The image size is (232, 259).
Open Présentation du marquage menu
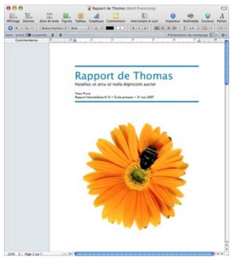click(192, 35)
